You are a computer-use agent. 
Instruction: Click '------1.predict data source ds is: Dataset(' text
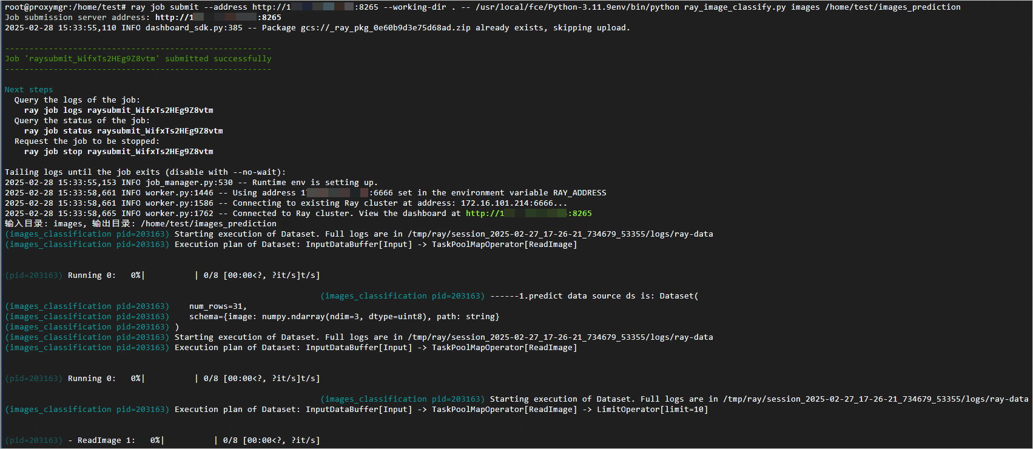594,296
